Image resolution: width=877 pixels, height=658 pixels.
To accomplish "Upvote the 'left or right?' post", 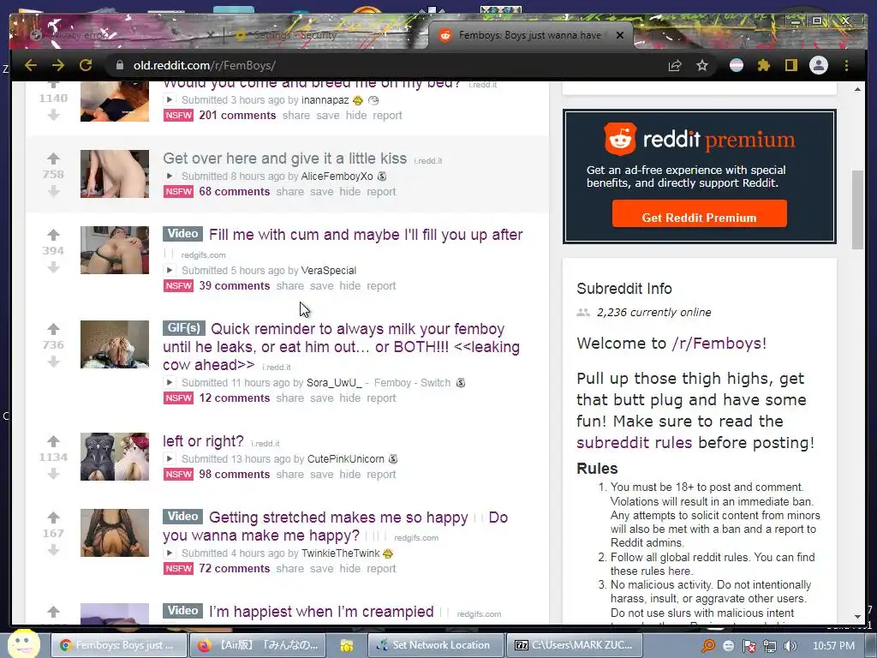I will point(53,441).
